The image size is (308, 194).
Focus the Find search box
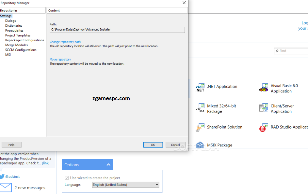pyautogui.click(x=291, y=51)
